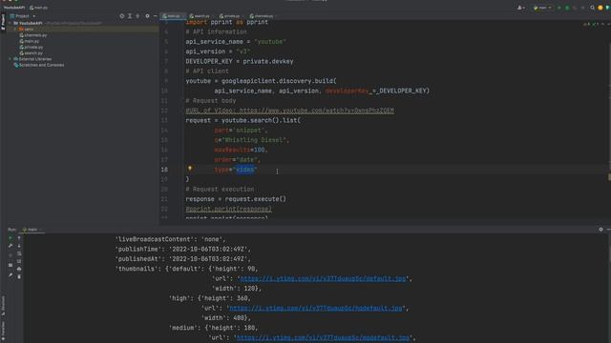
Task: Click the Up the stack trace arrow
Action: [19, 238]
